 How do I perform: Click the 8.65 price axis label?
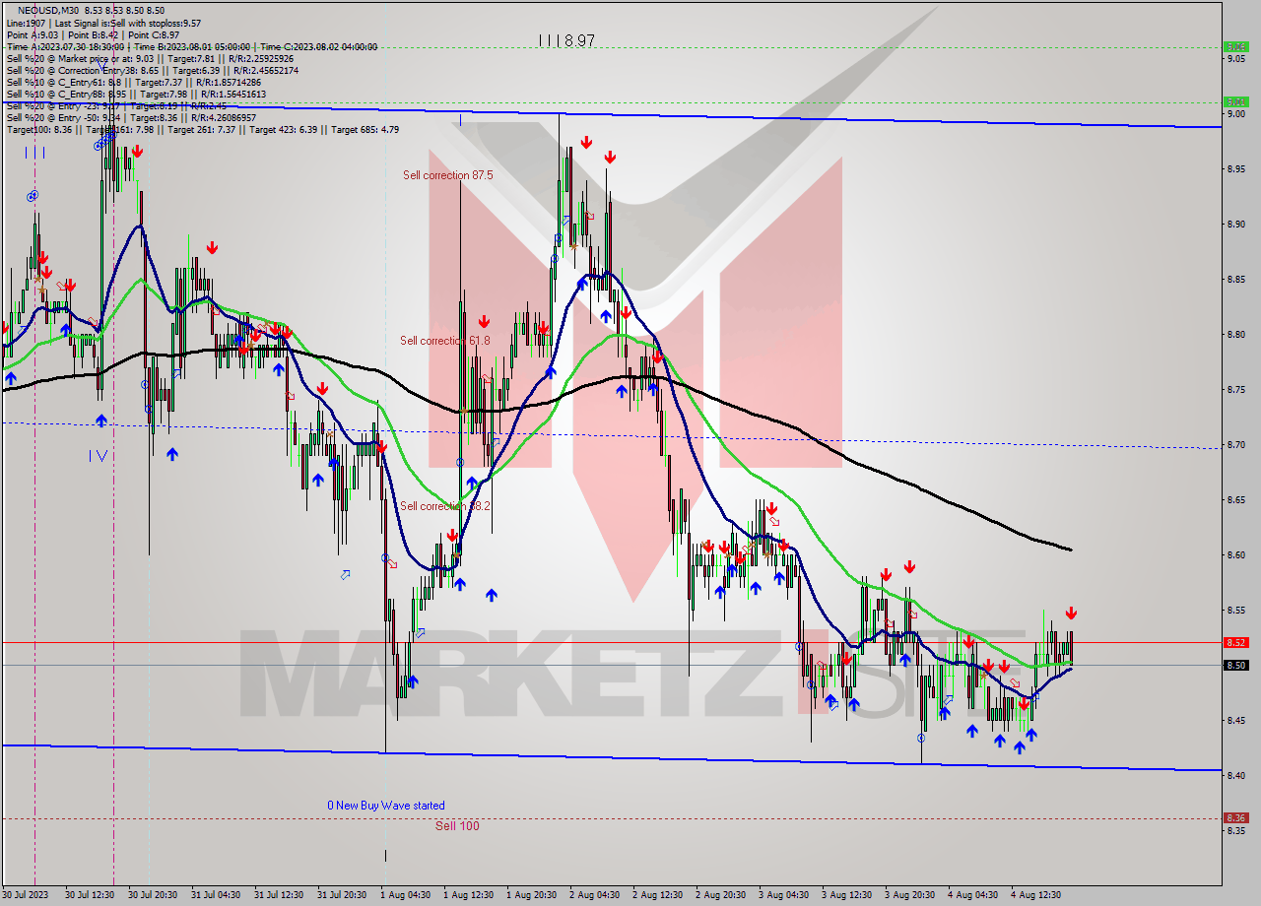click(1236, 500)
